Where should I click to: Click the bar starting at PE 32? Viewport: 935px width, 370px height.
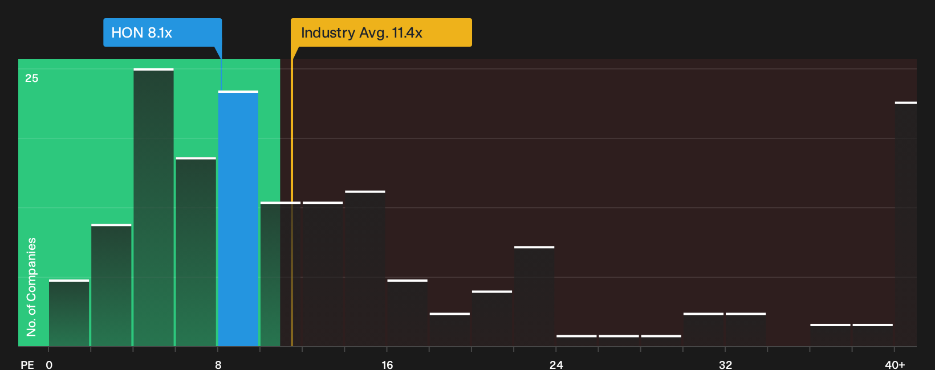746,330
